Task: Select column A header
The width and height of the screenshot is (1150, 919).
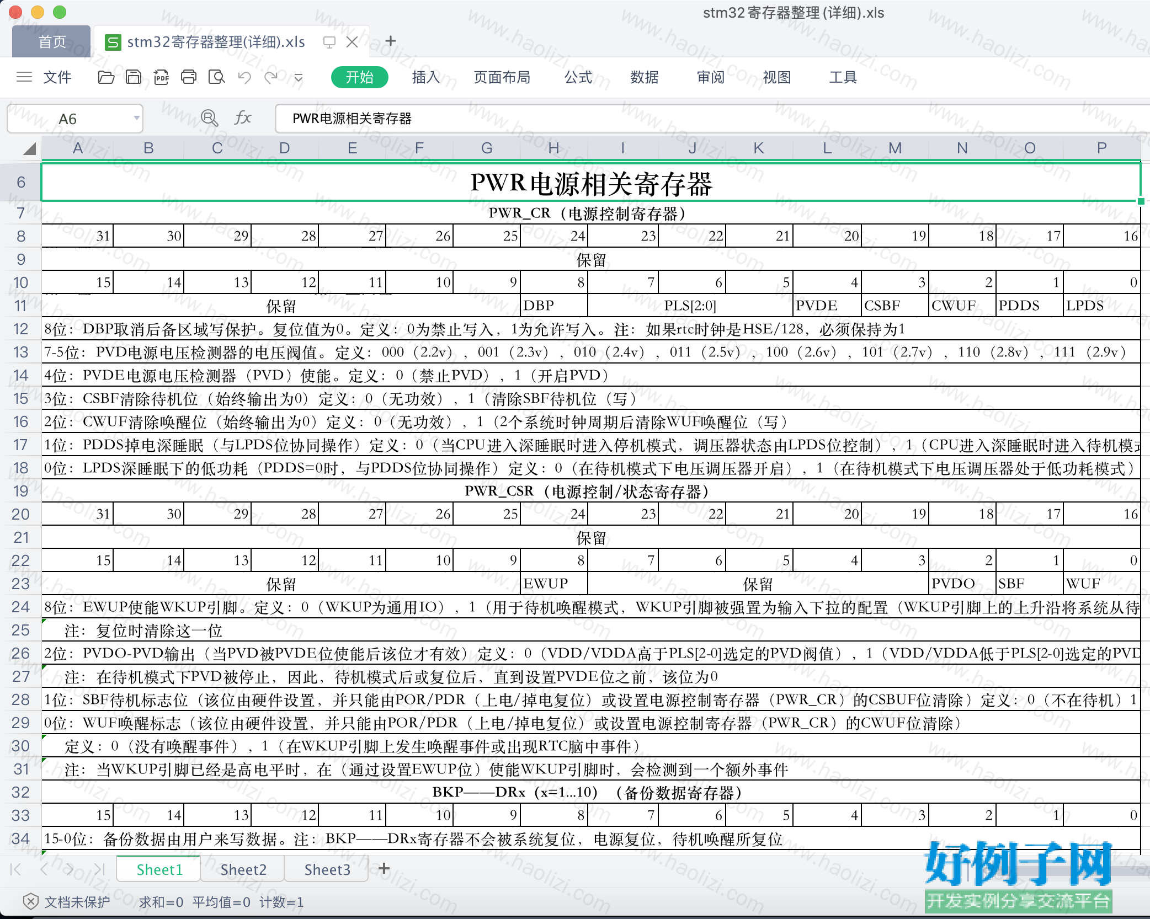Action: point(78,148)
